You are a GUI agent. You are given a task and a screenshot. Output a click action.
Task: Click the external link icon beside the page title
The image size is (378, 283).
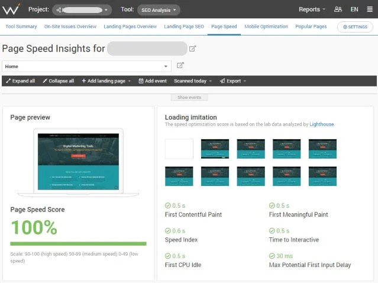[x=192, y=49]
